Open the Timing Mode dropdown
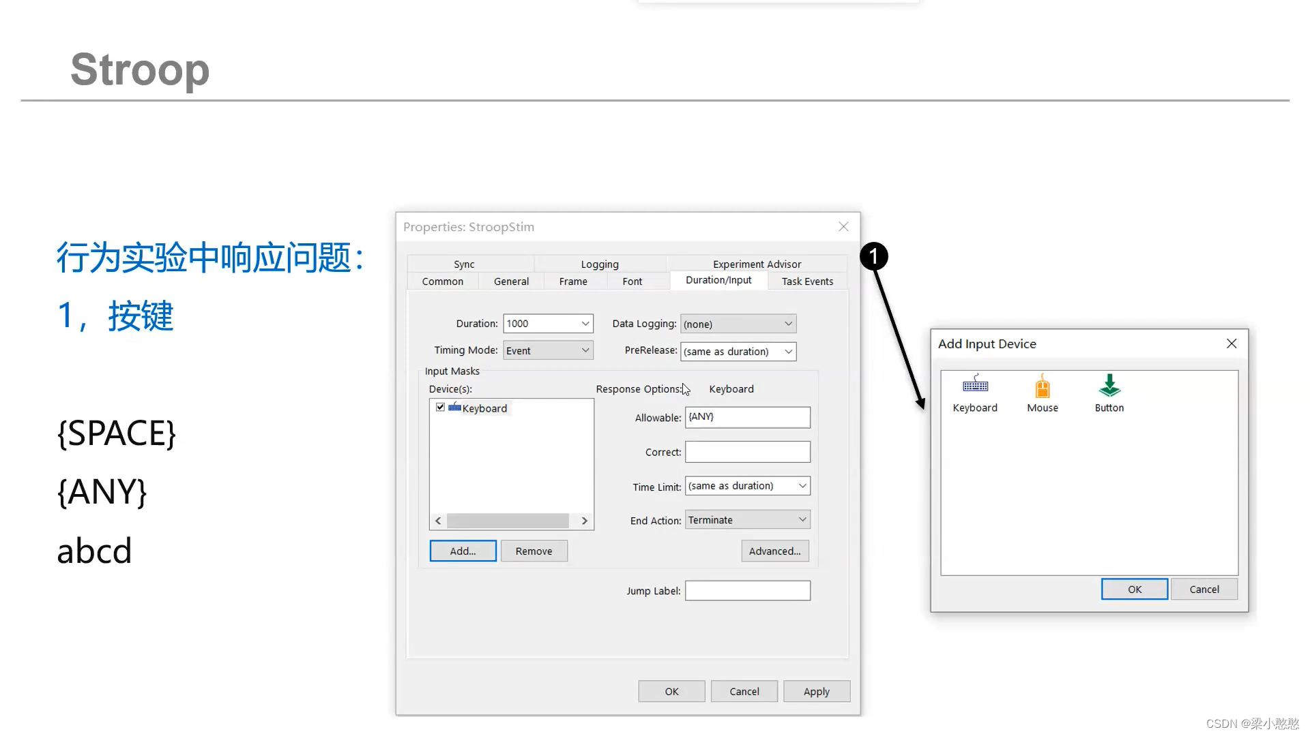This screenshot has width=1310, height=736. point(585,350)
